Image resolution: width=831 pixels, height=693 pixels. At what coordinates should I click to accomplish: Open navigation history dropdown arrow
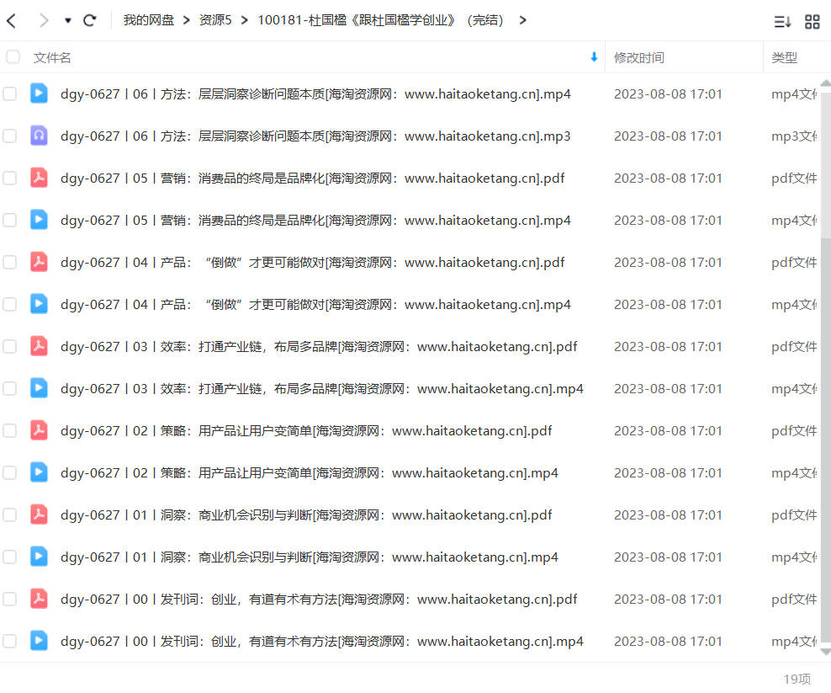68,21
